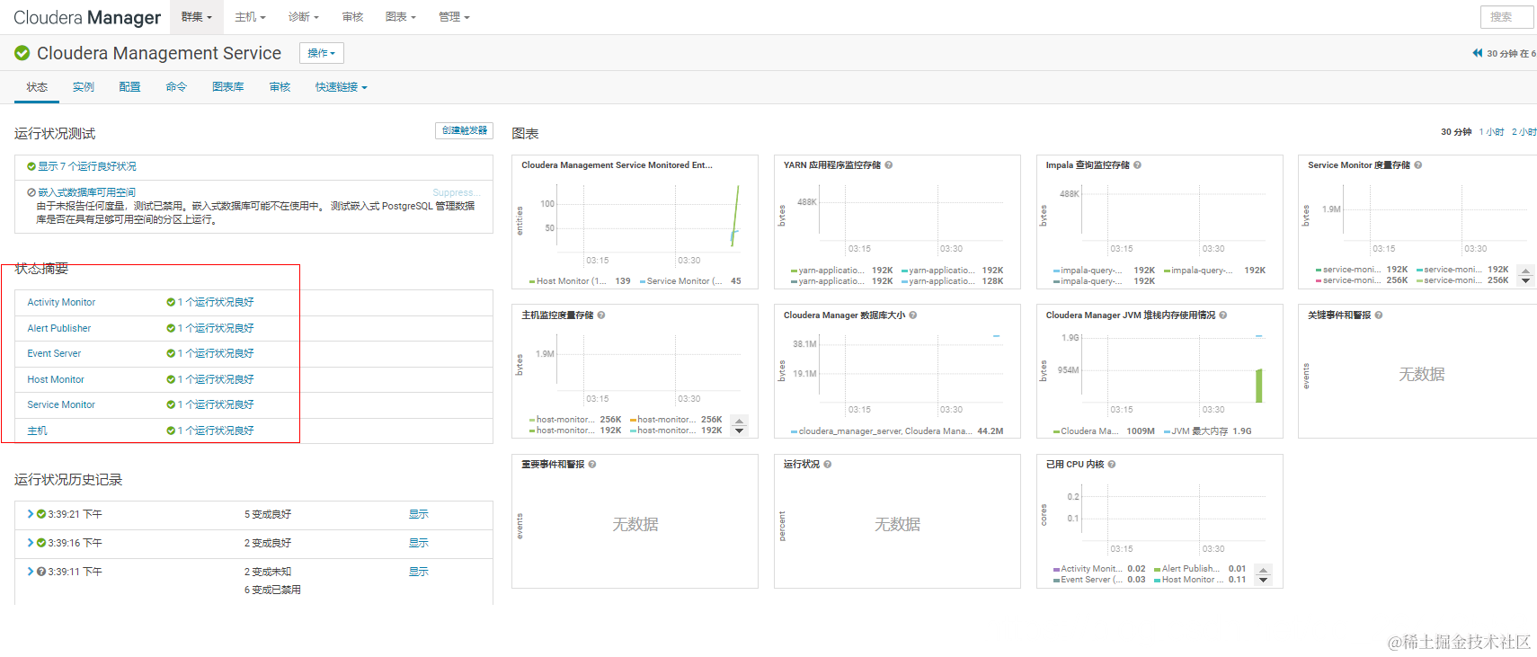Click the 搜索 search field
This screenshot has height=657, width=1537.
(1508, 17)
